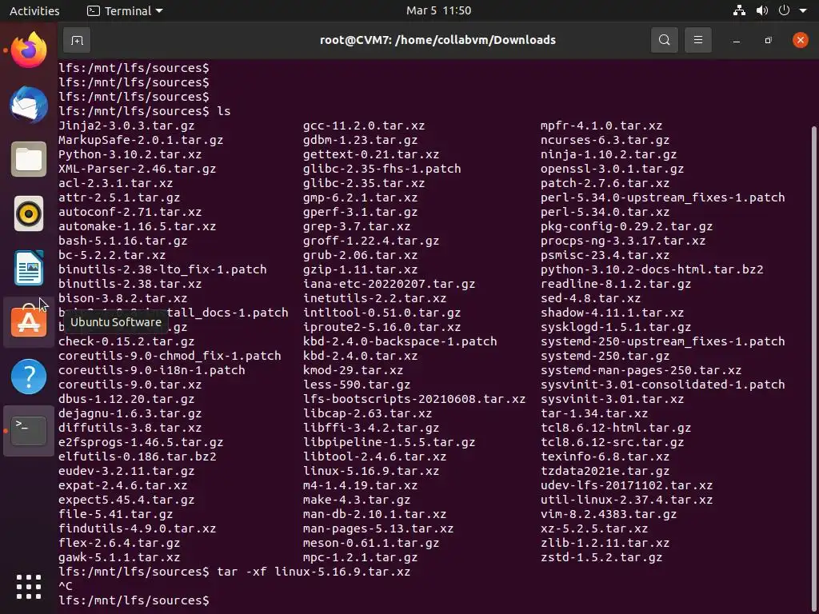Image resolution: width=819 pixels, height=614 pixels.
Task: Click tzdata2021e.tar.gz entry
Action: click(x=605, y=471)
